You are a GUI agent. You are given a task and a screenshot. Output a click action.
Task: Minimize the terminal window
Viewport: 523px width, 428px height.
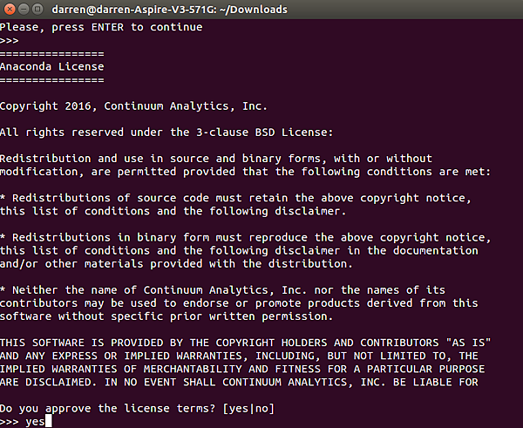(x=24, y=9)
